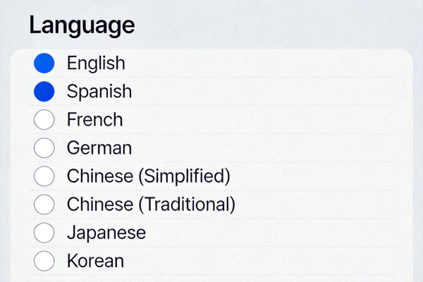Select the French radio button
The width and height of the screenshot is (423, 282).
pyautogui.click(x=44, y=120)
